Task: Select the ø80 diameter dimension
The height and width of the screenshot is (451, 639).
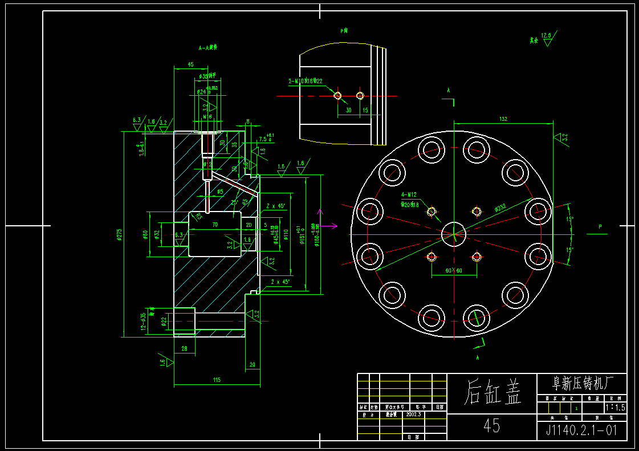Action: (145, 234)
